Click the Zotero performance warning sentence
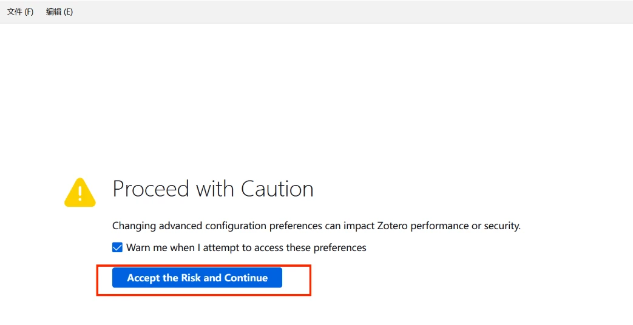633x325 pixels. click(x=317, y=226)
